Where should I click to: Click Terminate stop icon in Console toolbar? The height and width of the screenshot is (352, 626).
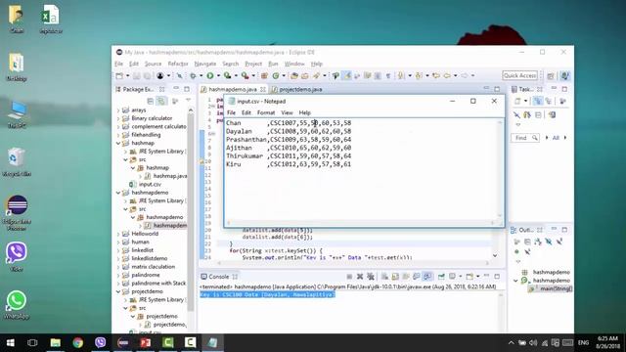click(349, 276)
